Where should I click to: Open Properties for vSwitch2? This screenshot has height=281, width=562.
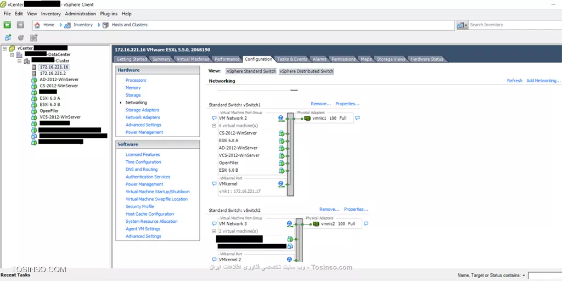(356, 209)
